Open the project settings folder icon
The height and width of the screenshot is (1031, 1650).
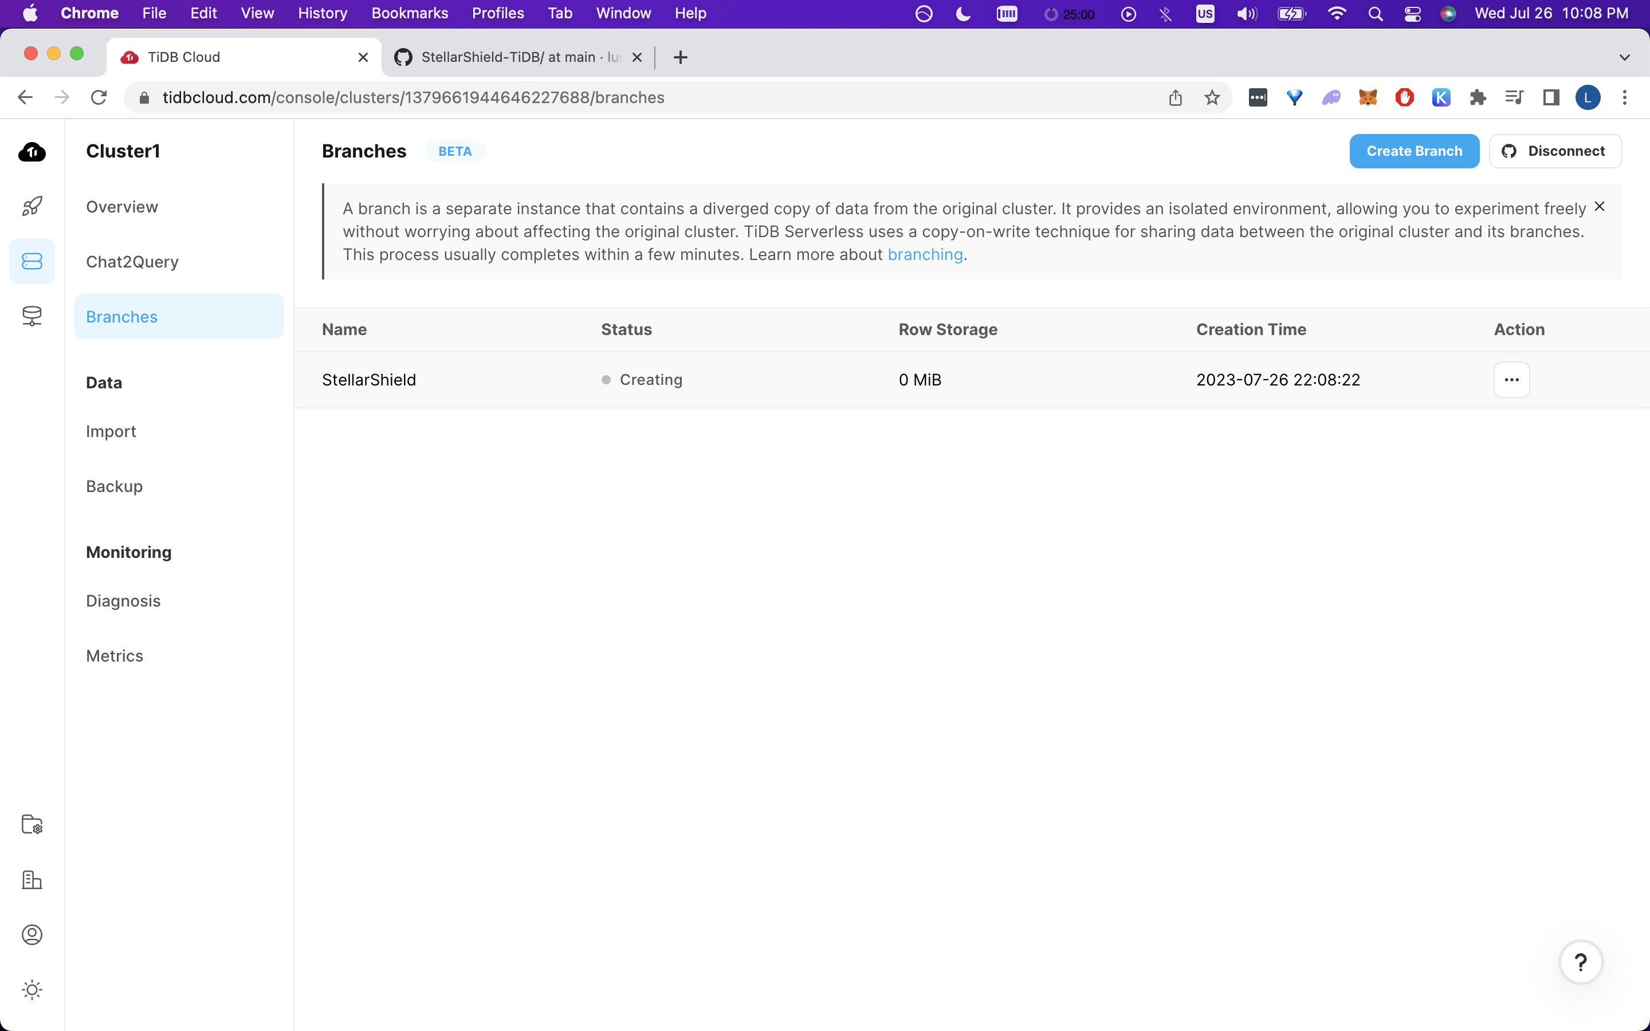pyautogui.click(x=32, y=824)
